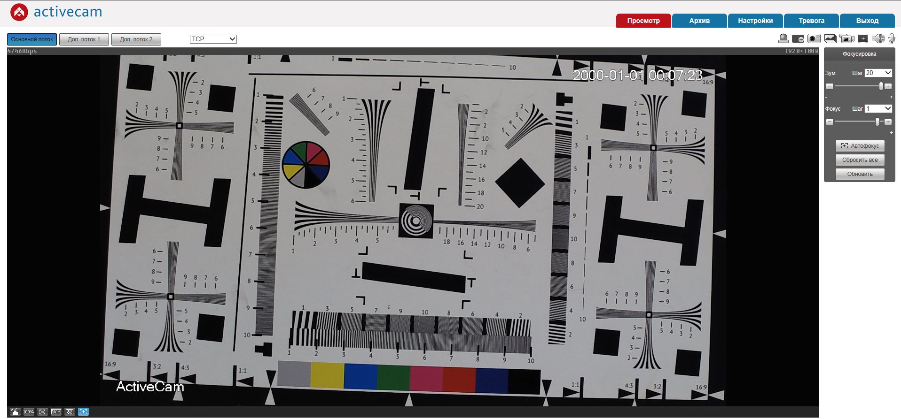Open the Настройки tab
This screenshot has width=901, height=419.
[x=755, y=21]
